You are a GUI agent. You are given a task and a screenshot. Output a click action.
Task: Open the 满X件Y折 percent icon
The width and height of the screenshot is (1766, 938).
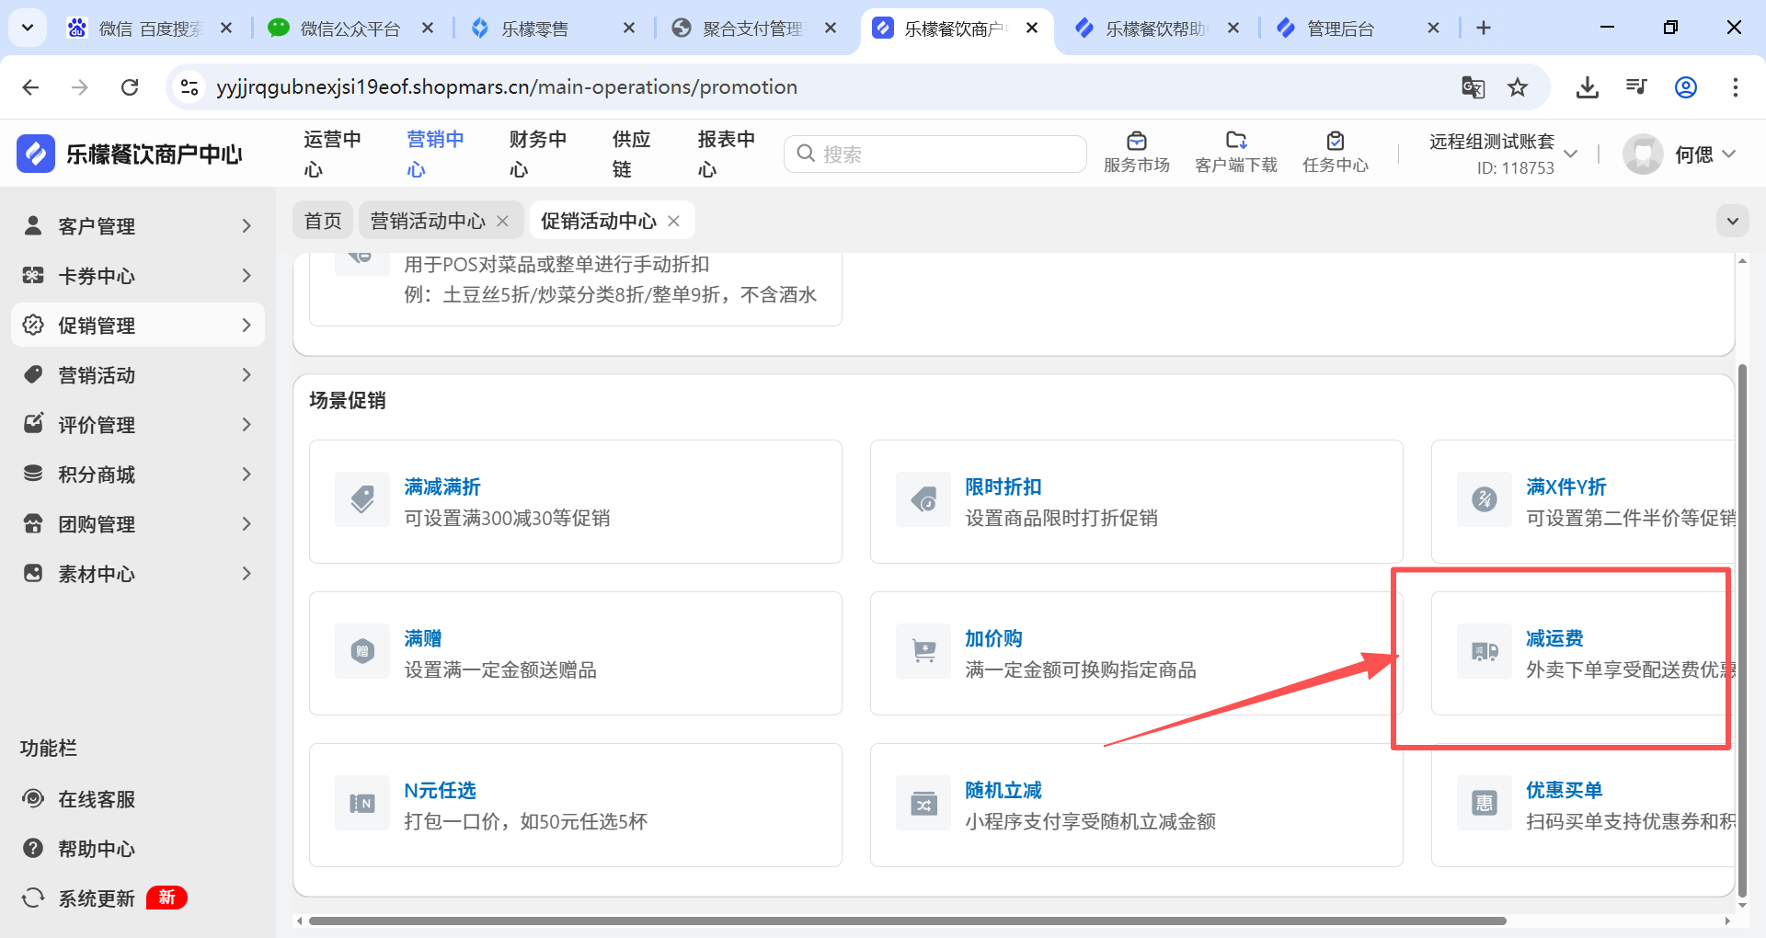(x=1485, y=499)
